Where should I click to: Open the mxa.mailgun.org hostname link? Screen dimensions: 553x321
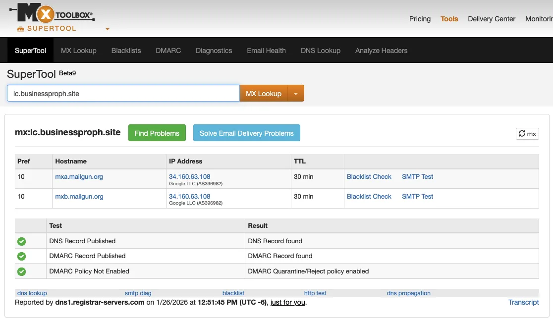[79, 177]
